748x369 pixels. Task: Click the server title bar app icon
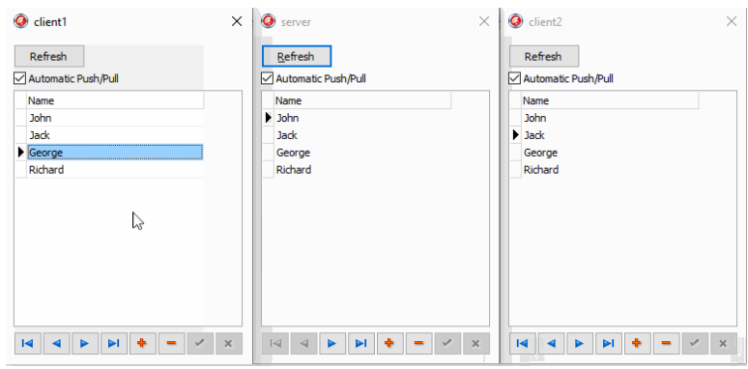coord(269,21)
